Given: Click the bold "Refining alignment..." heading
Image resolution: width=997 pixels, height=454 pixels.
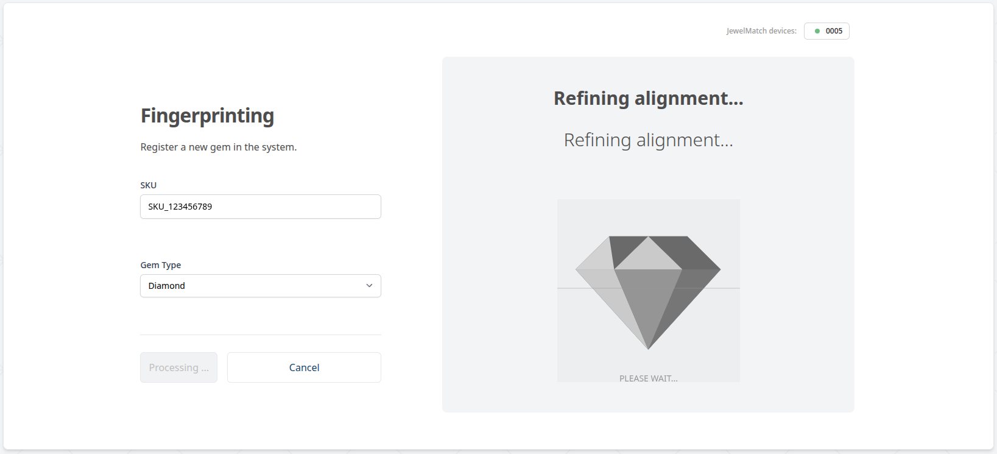Looking at the screenshot, I should coord(648,99).
